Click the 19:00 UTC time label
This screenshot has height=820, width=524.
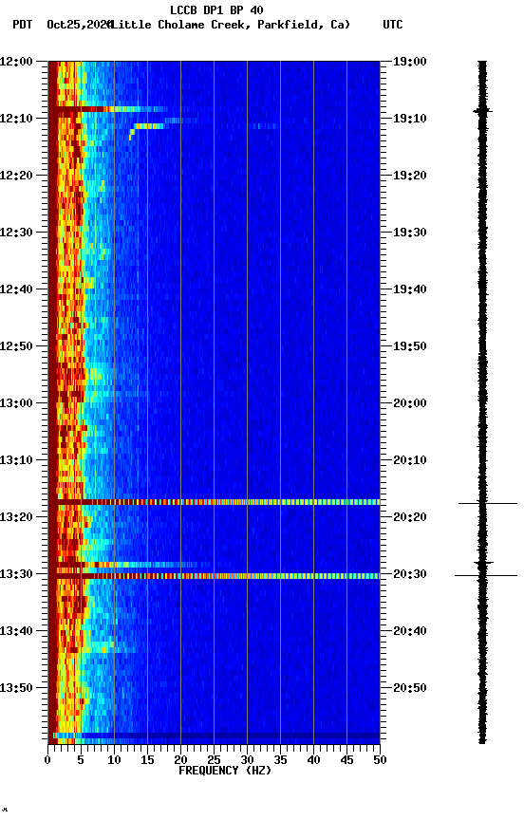coord(410,62)
